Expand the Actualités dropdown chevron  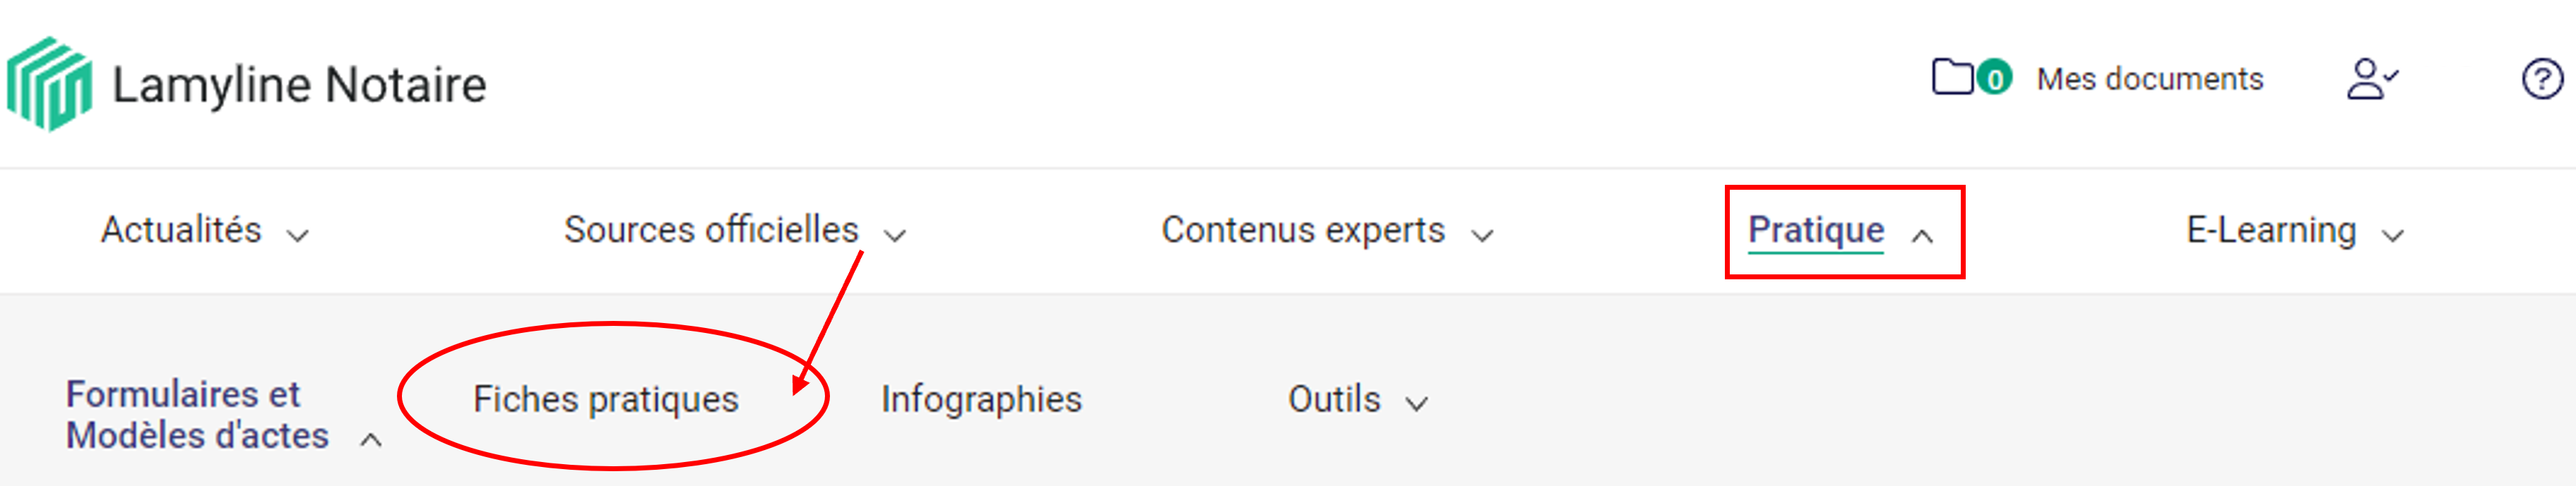pyautogui.click(x=297, y=236)
